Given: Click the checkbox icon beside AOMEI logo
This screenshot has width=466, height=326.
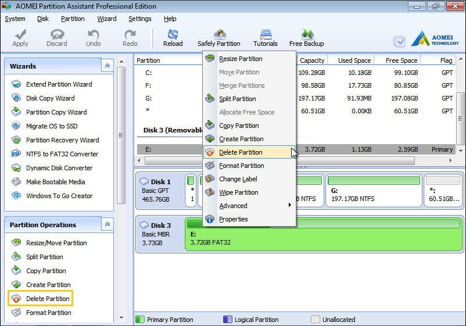Looking at the screenshot, I should [399, 42].
